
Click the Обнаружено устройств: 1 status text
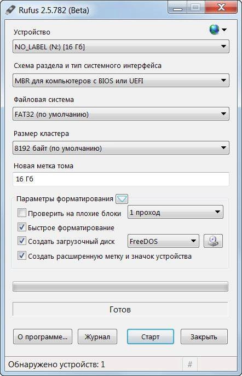(56, 364)
